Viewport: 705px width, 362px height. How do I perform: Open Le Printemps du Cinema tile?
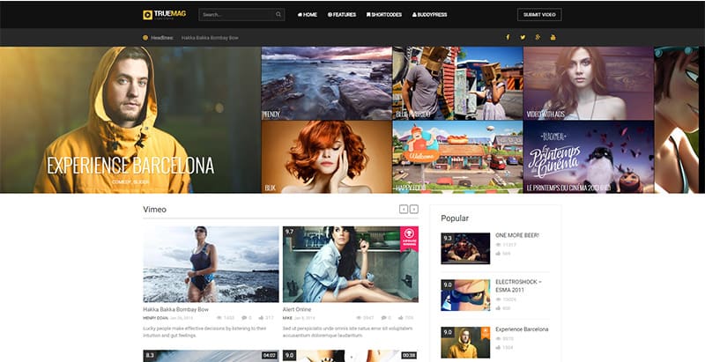[588, 157]
